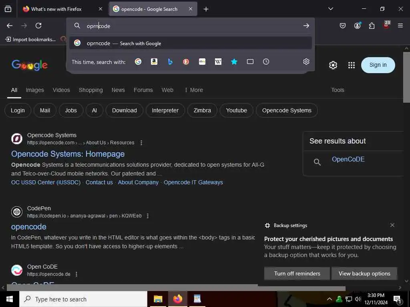Viewport: 410px width, 307px height.
Task: Show hidden system tray icons
Action: 330,299
